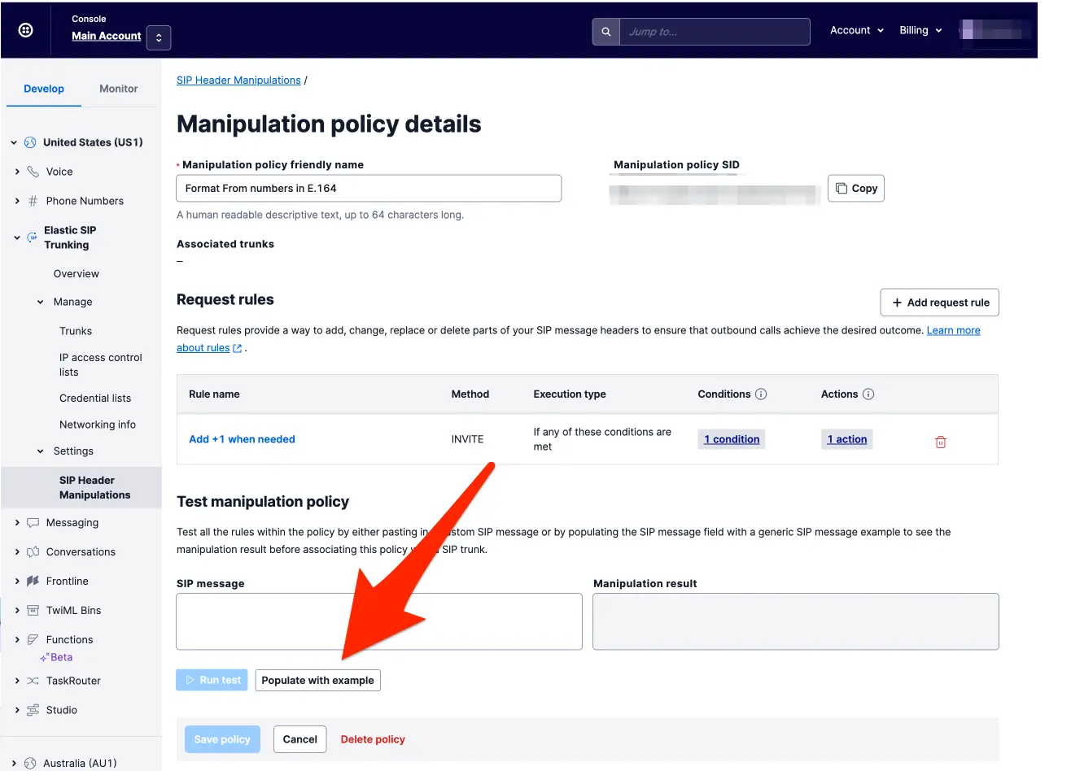Collapse the Manage group
Screen dimensions: 1071x771
tap(41, 302)
